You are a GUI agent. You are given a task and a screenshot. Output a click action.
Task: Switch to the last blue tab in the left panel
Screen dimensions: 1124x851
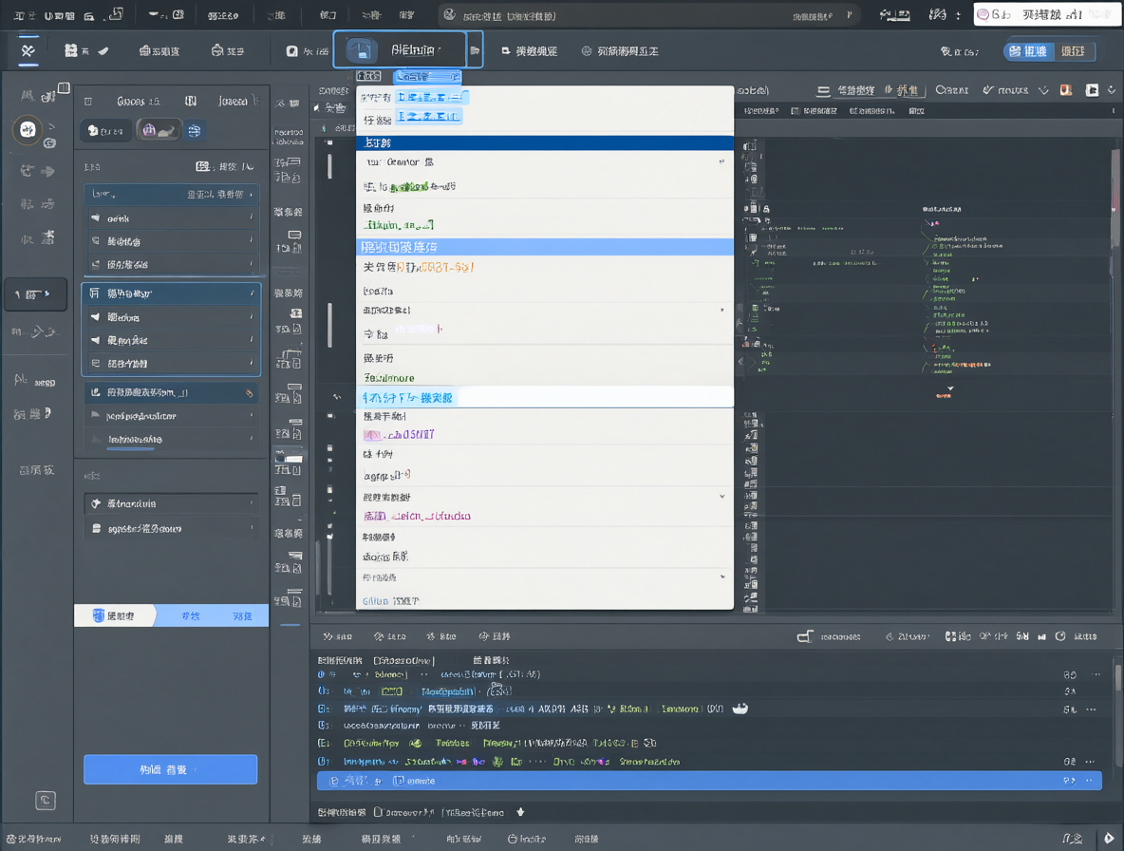pos(242,615)
